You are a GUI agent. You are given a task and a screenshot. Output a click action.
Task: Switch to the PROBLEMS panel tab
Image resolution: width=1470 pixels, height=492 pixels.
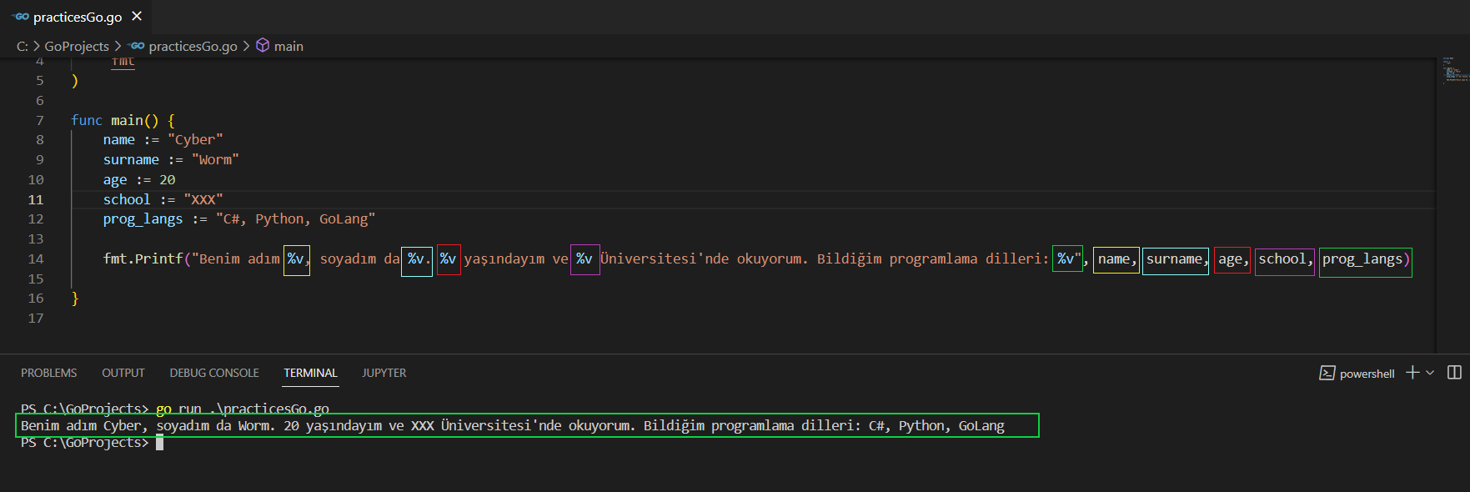pyautogui.click(x=48, y=373)
